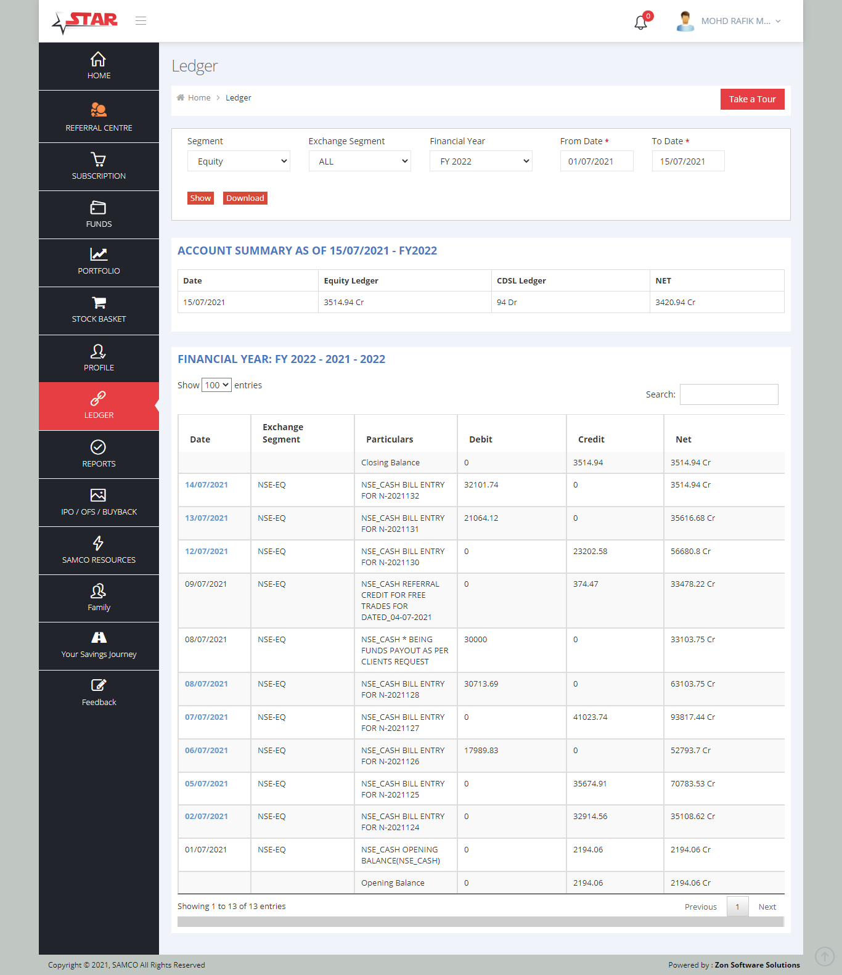The image size is (842, 975).
Task: Open Profile in sidebar
Action: click(x=99, y=359)
